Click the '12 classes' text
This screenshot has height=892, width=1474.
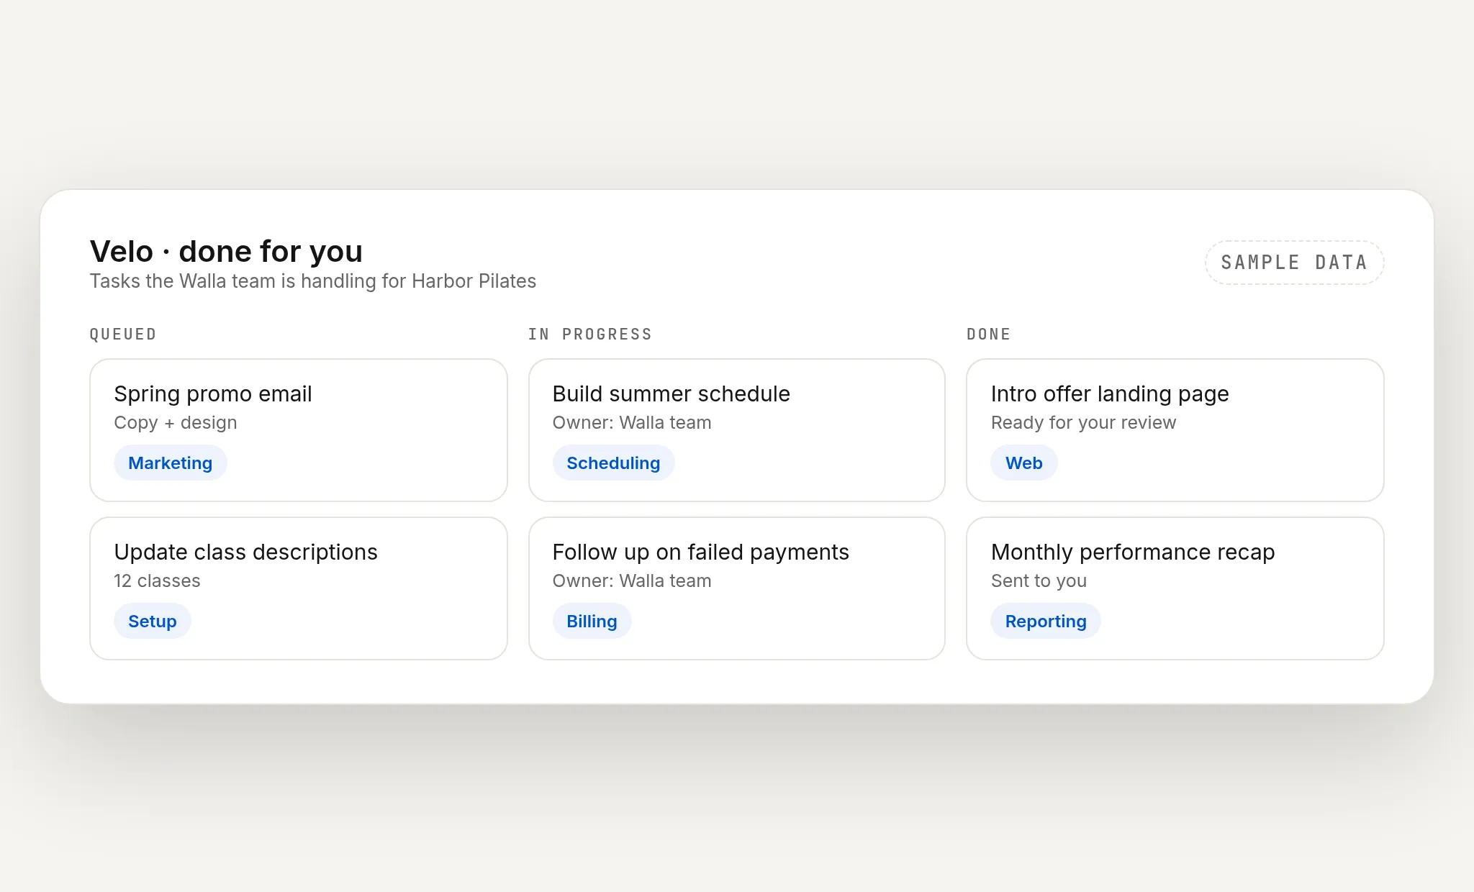157,581
